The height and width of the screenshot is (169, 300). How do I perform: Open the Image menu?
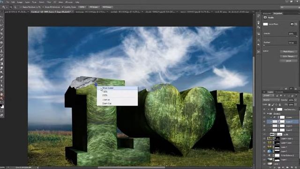(x=20, y=2)
